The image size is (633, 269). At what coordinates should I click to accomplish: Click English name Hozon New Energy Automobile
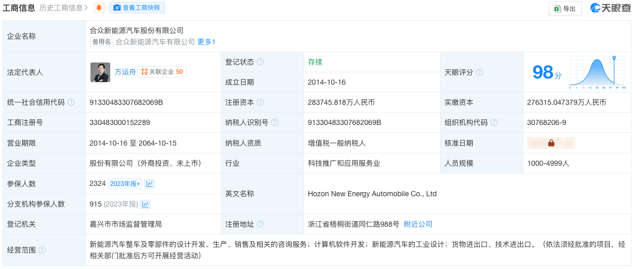(x=372, y=194)
